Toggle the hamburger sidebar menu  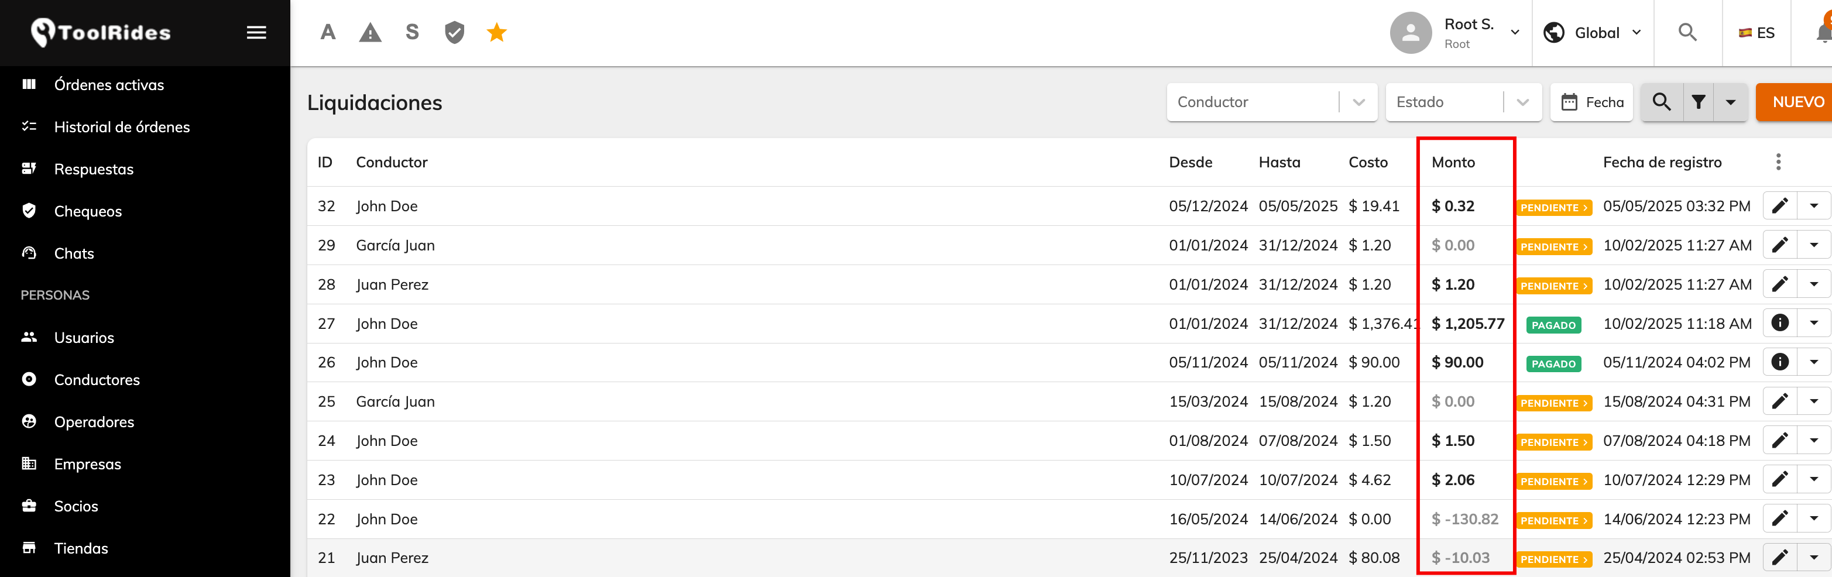(x=256, y=33)
